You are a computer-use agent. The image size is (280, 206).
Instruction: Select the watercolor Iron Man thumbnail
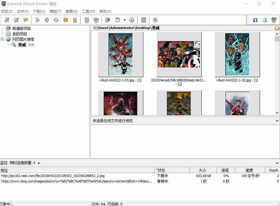pyautogui.click(x=237, y=103)
